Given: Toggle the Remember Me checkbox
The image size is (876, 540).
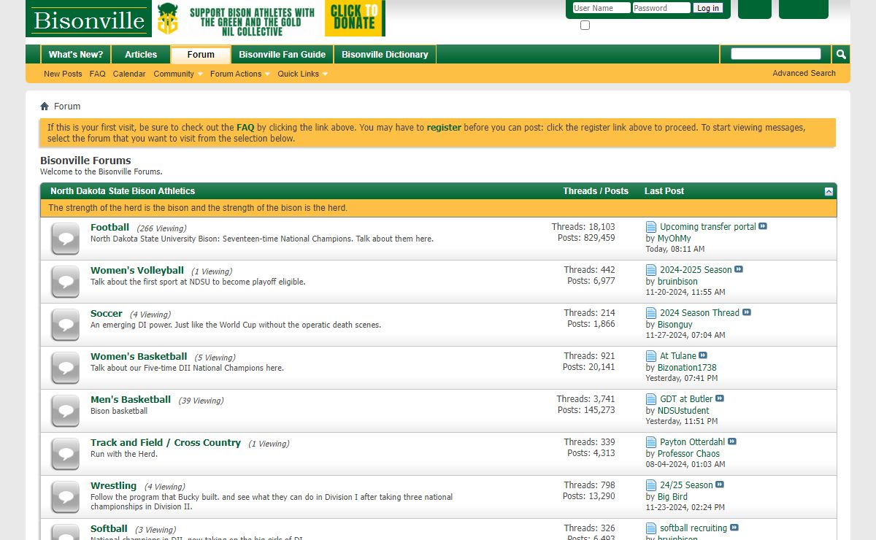Looking at the screenshot, I should click(585, 26).
